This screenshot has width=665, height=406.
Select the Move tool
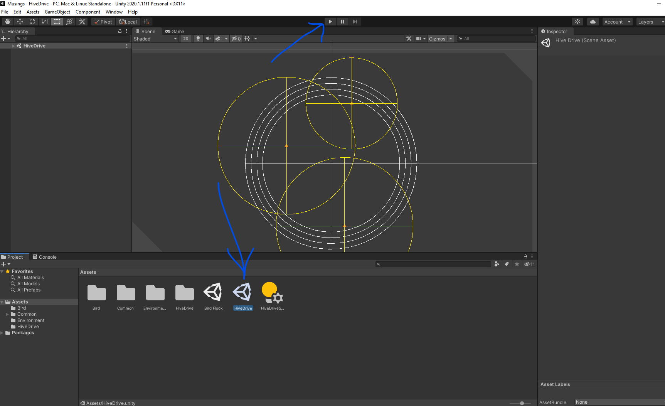[x=20, y=22]
